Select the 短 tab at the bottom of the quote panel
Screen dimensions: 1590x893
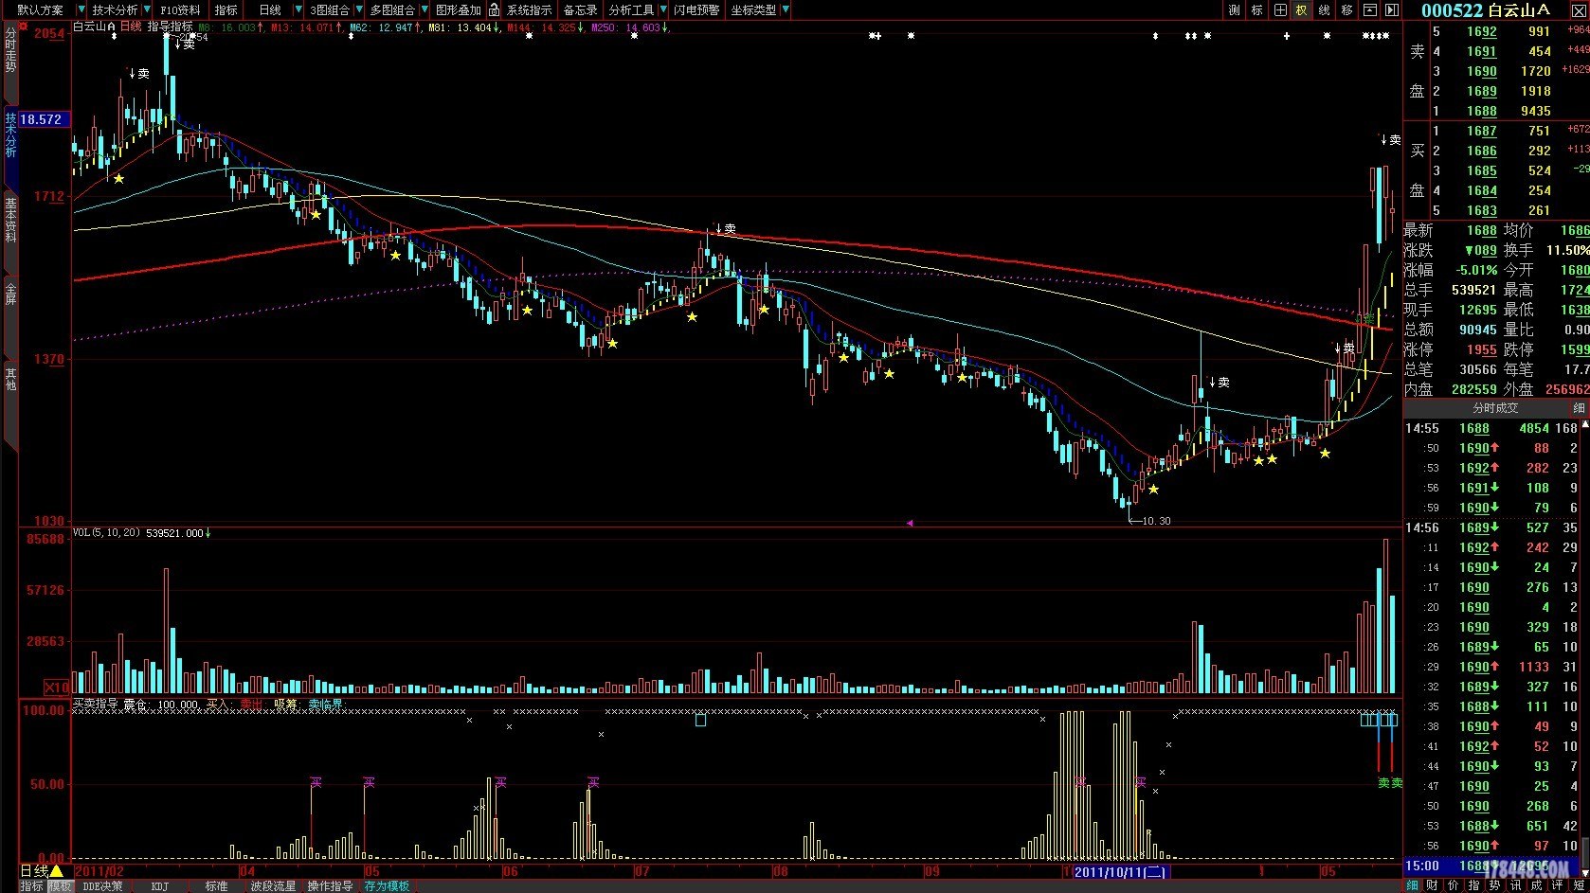1578,885
